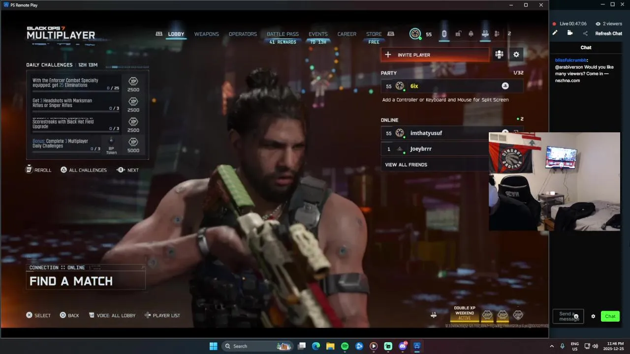Open the Events tab
The image size is (630, 354).
point(318,34)
